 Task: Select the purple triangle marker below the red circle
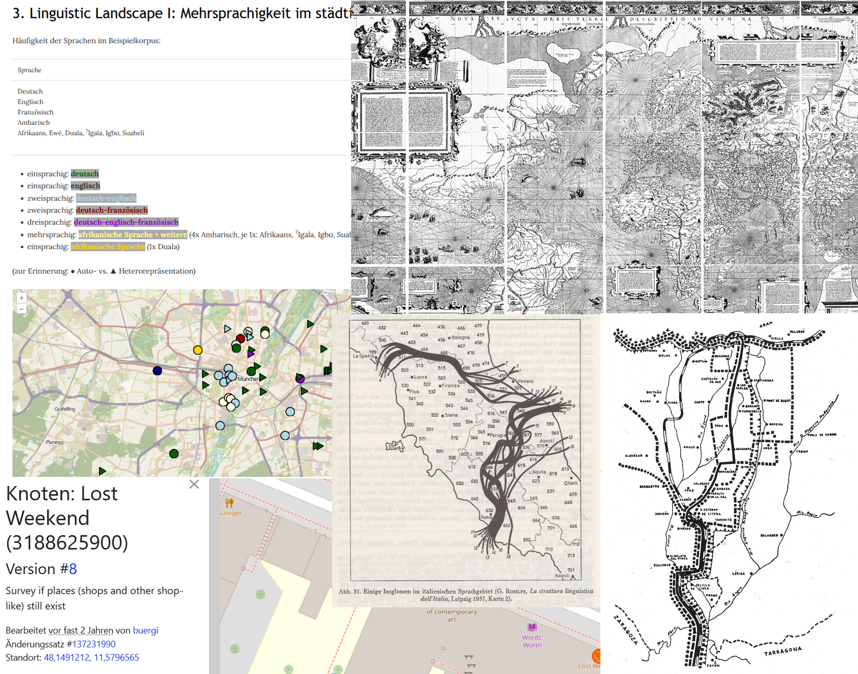click(x=251, y=354)
